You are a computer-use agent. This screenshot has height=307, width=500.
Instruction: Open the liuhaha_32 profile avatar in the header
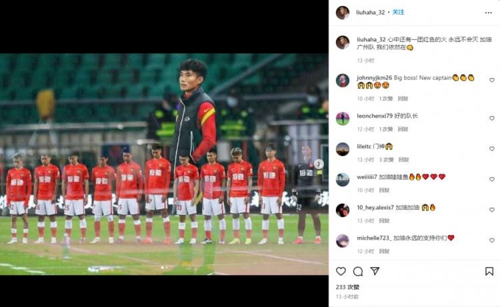click(343, 13)
